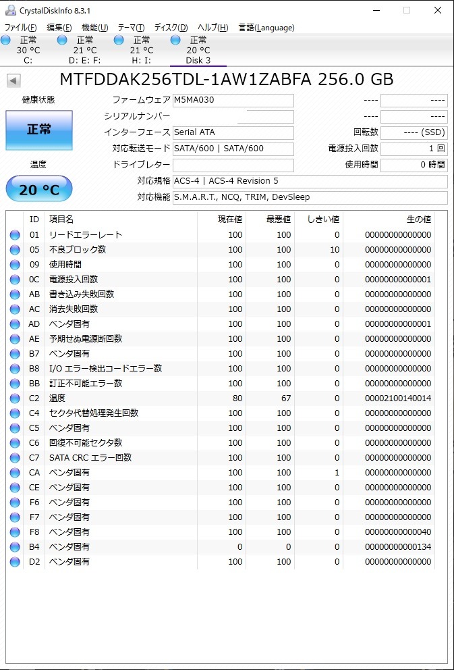Click the 対応規格 ACS-4 Revision 5 field
This screenshot has height=670, width=454.
tap(310, 181)
